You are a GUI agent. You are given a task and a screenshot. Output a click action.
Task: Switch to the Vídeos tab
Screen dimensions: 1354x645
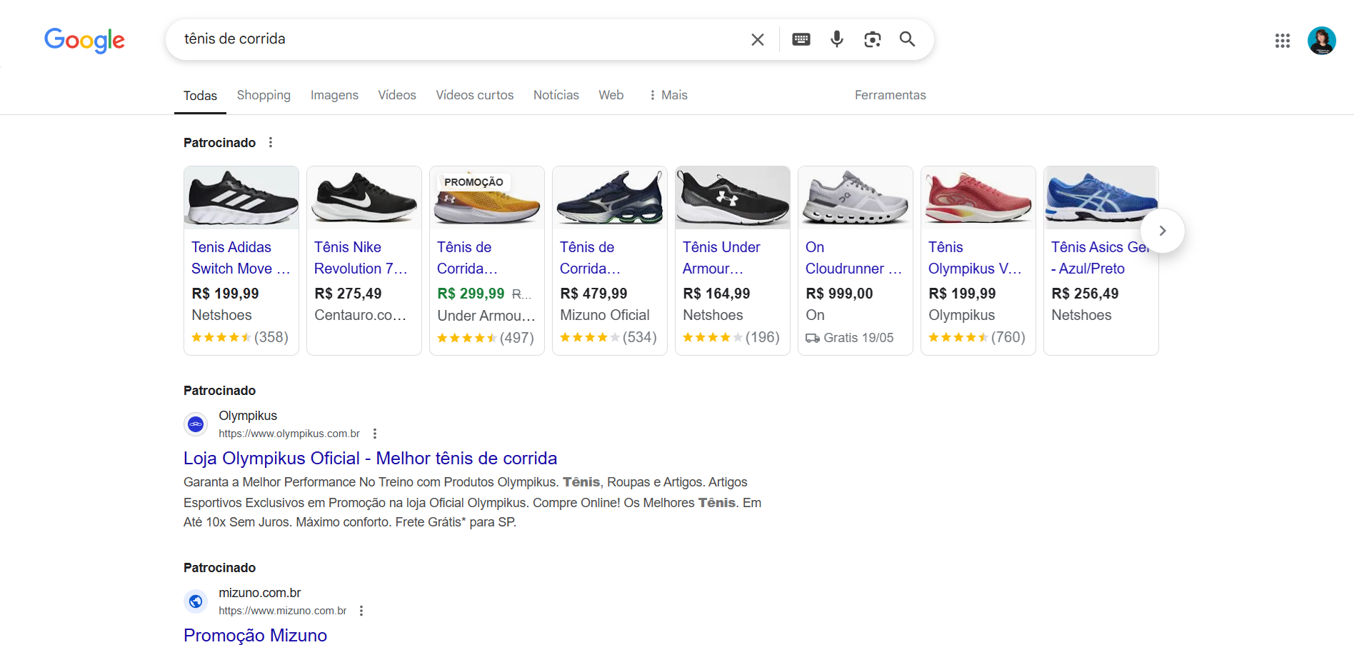pos(397,95)
